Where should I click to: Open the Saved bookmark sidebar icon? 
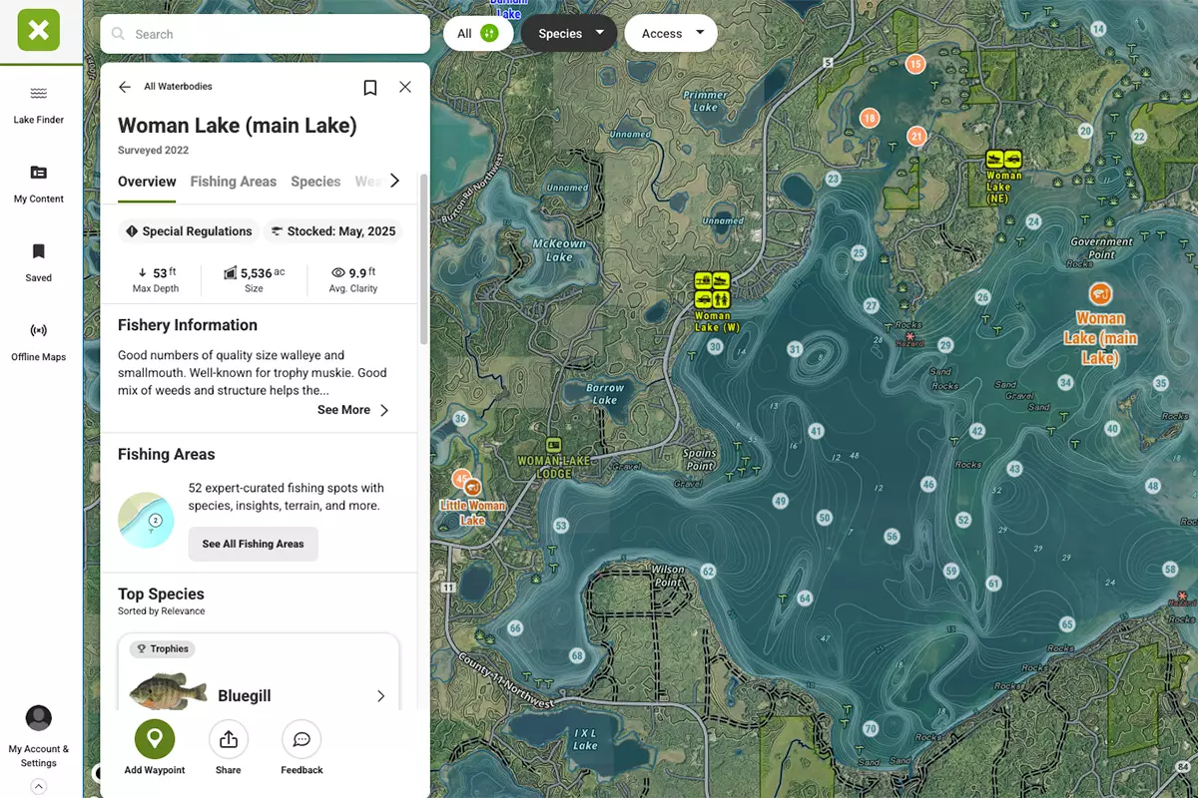click(x=38, y=251)
